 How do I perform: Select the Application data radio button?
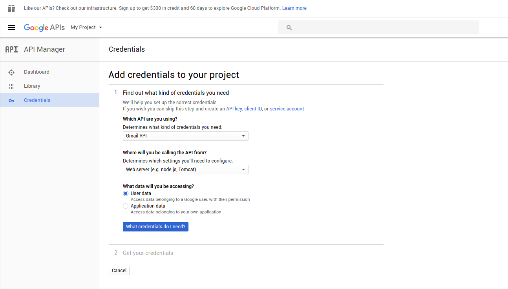(x=126, y=206)
